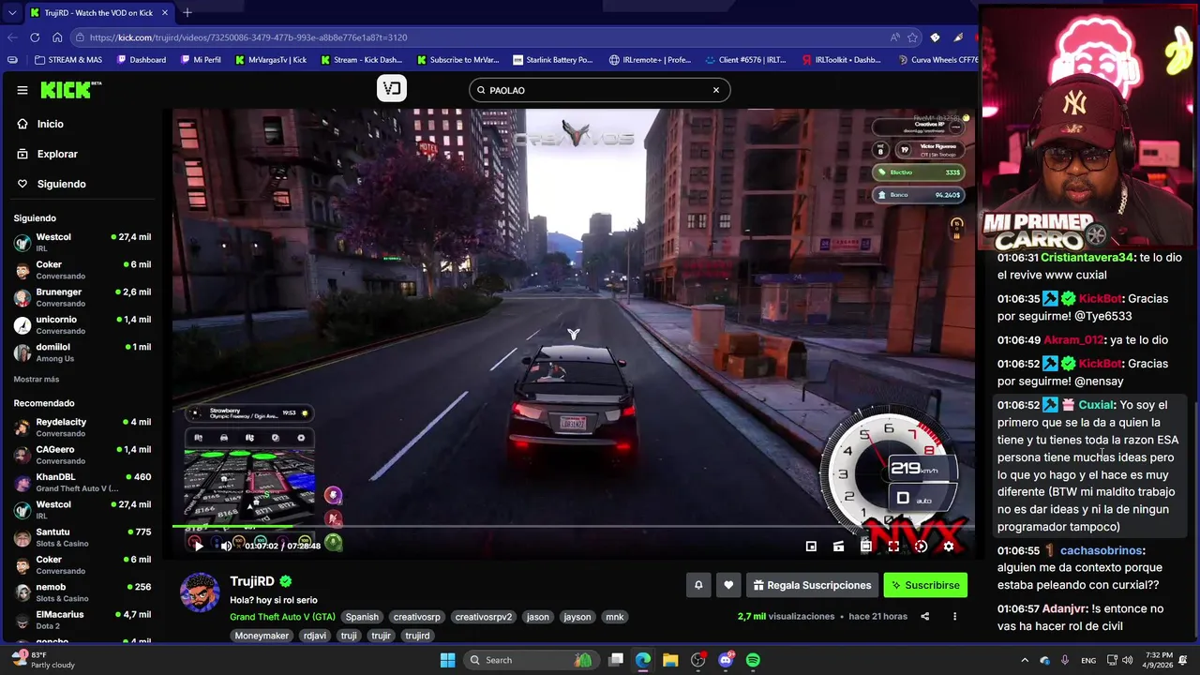Image resolution: width=1200 pixels, height=675 pixels.
Task: Go back in the browser
Action: pyautogui.click(x=12, y=37)
